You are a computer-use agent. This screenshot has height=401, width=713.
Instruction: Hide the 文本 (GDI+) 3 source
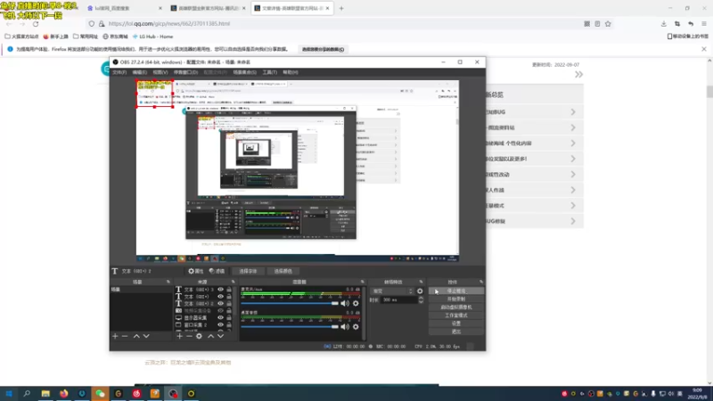pyautogui.click(x=220, y=290)
